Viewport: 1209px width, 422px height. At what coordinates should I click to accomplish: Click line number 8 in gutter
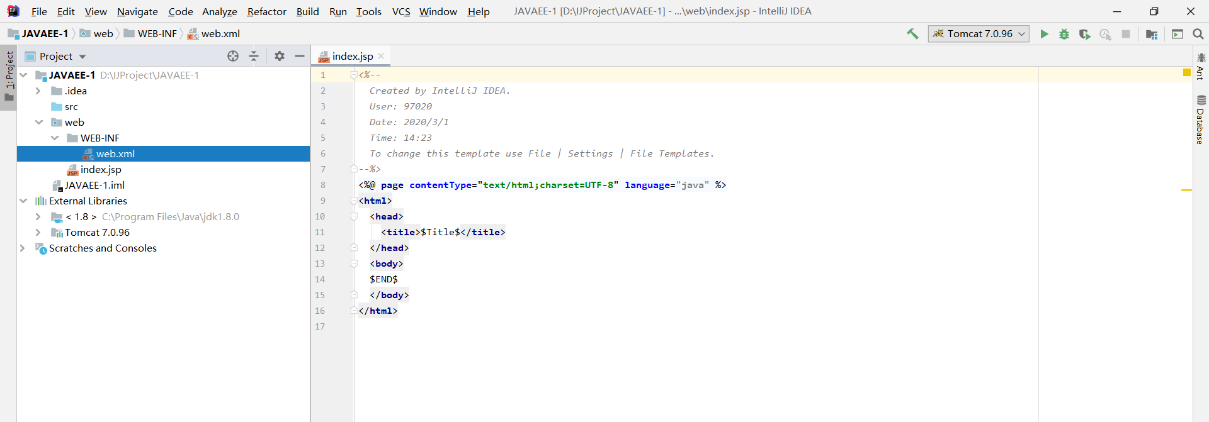pos(323,185)
